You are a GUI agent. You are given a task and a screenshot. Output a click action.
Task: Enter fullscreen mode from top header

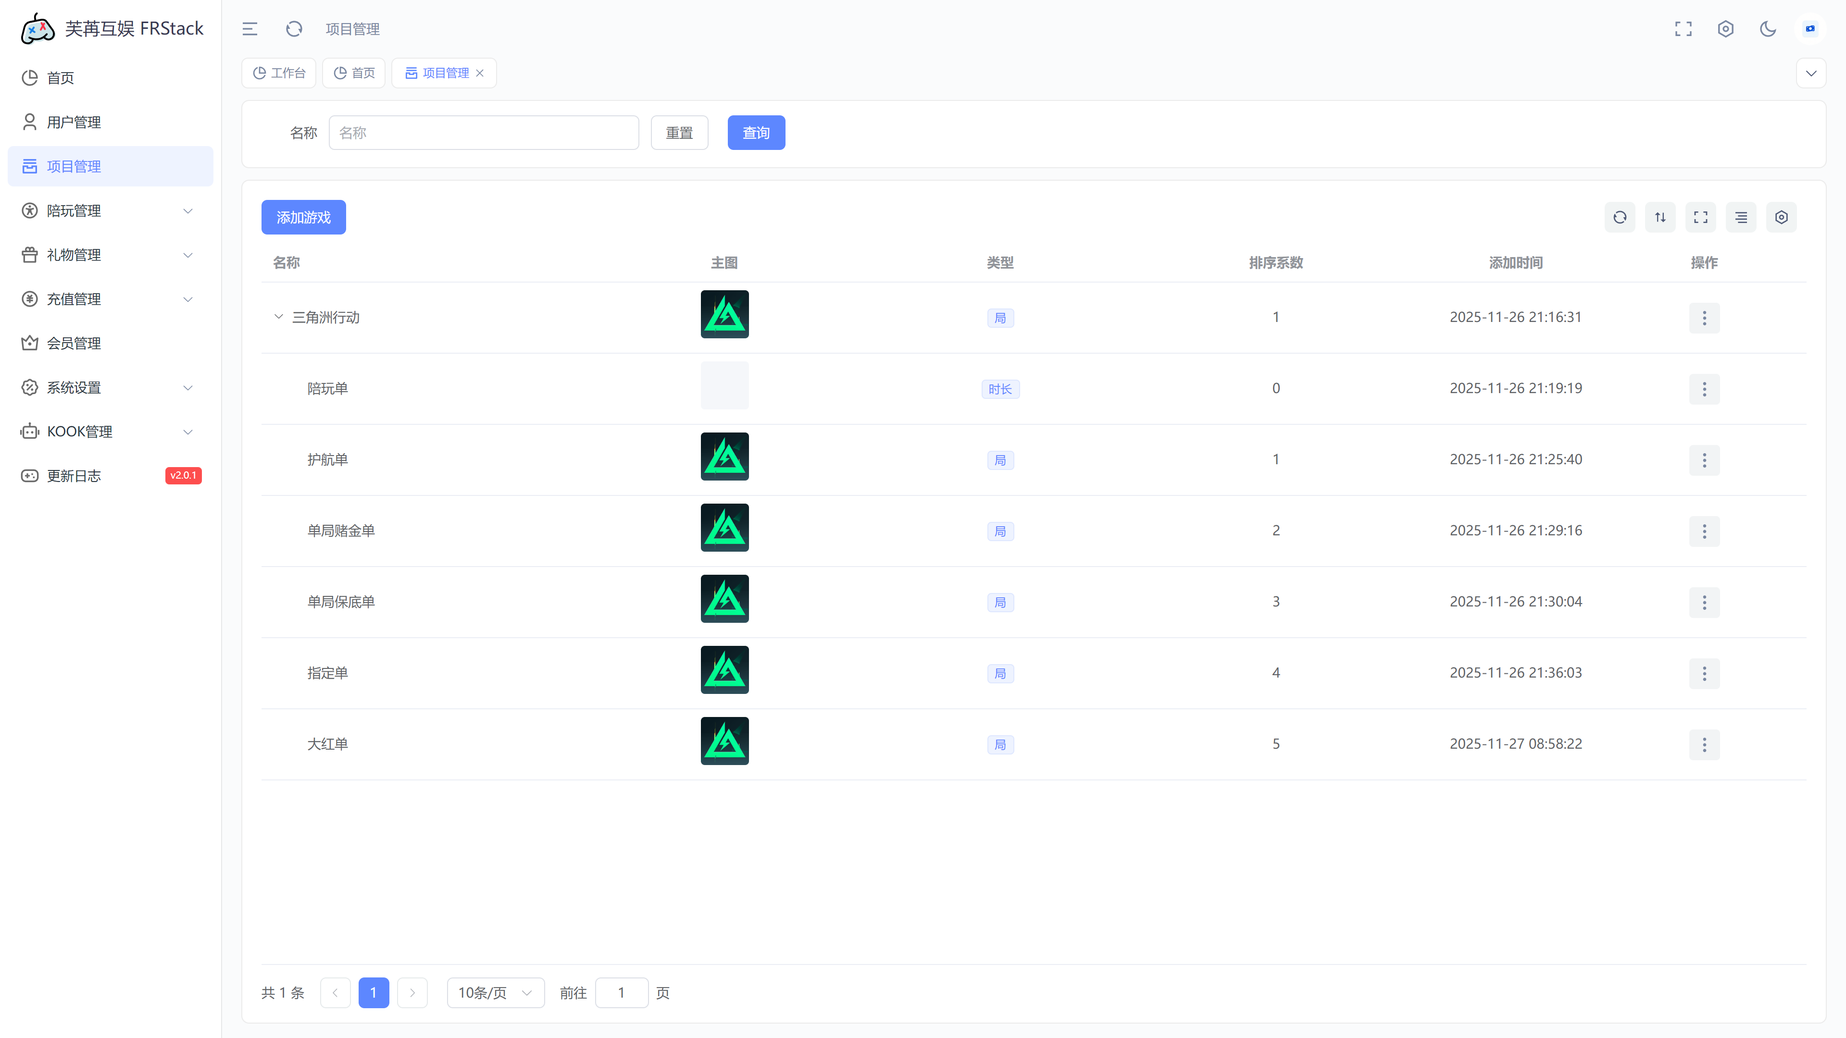click(1683, 29)
